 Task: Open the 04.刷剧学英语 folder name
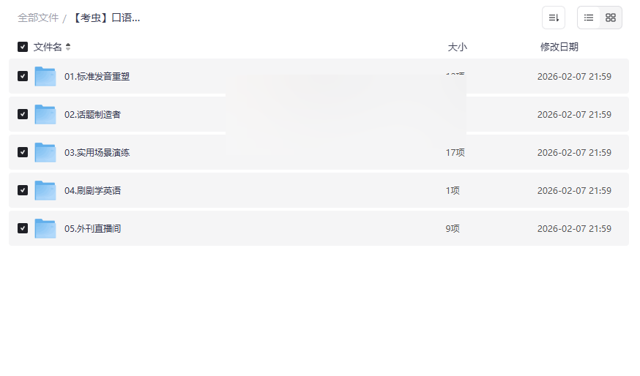92,190
